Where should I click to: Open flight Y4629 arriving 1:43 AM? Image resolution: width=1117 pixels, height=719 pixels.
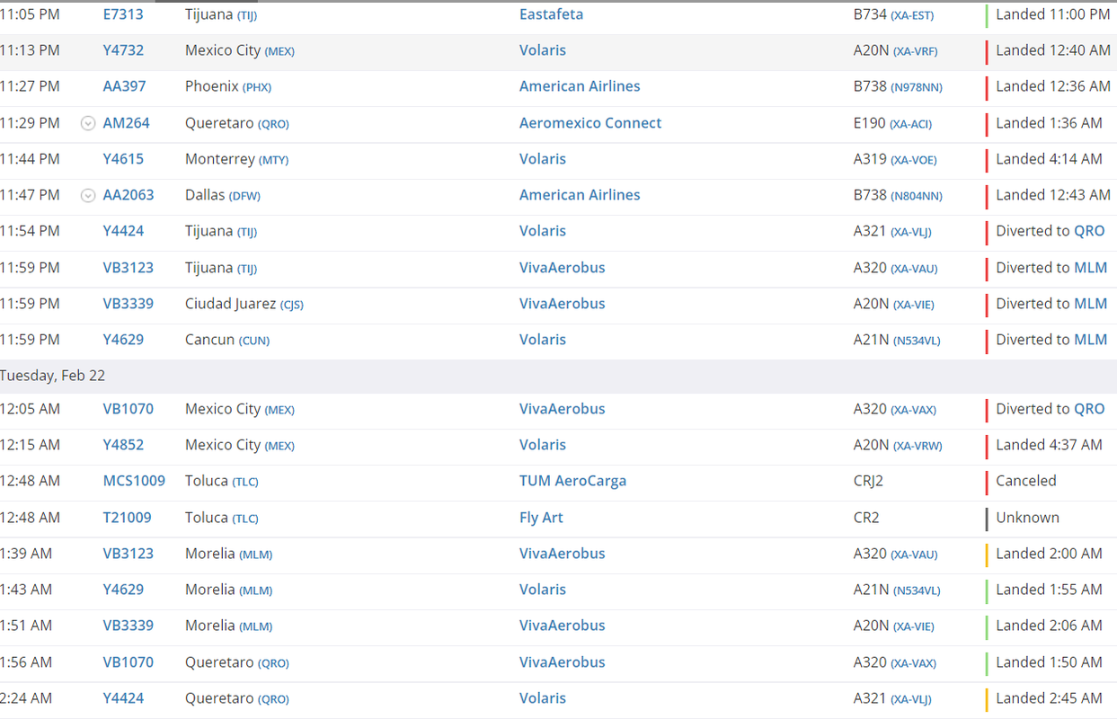tap(123, 590)
